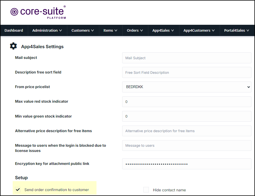The width and height of the screenshot is (255, 196).
Task: Click the App4Sales Settings gear icon
Action: [x=13, y=46]
